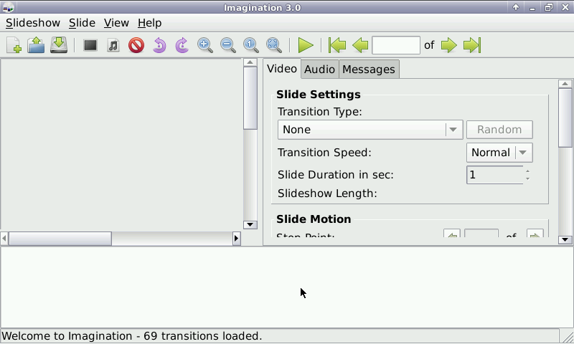The width and height of the screenshot is (574, 344).
Task: Open the Transition Speed Normal dropdown
Action: [499, 153]
